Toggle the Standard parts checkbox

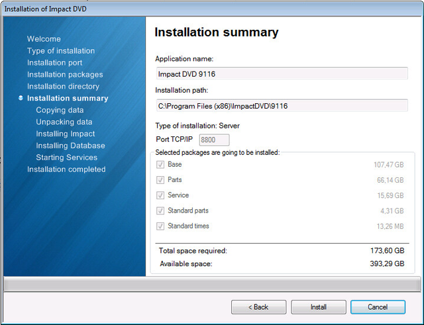pos(160,210)
